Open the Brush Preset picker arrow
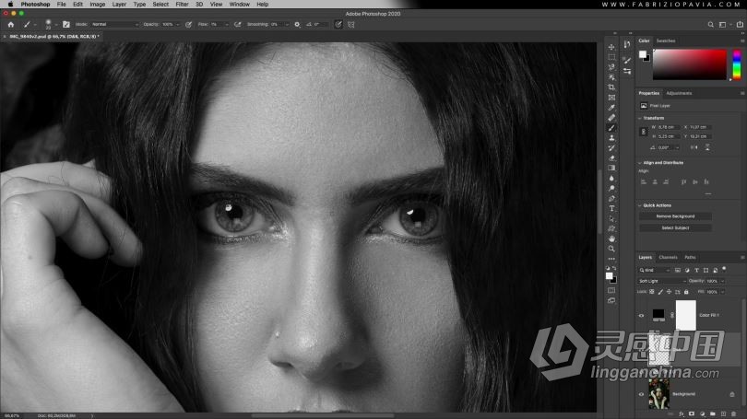This screenshot has height=419, width=747. (56, 24)
